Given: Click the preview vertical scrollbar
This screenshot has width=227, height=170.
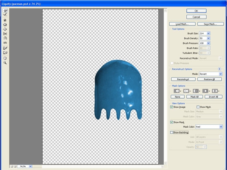Looking at the screenshot, I should click(165, 86).
